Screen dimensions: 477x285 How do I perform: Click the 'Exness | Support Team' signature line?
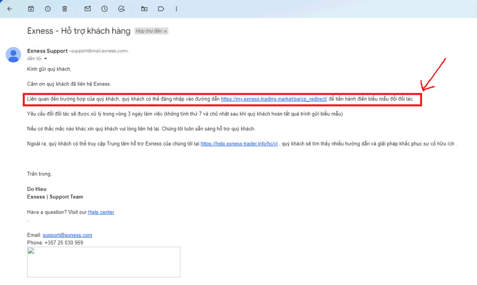55,197
